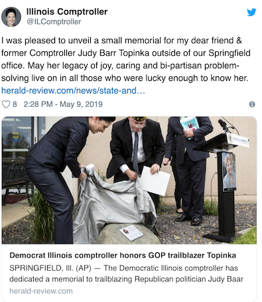Like the tweet with the heart icon
This screenshot has height=302, width=262.
click(x=6, y=104)
